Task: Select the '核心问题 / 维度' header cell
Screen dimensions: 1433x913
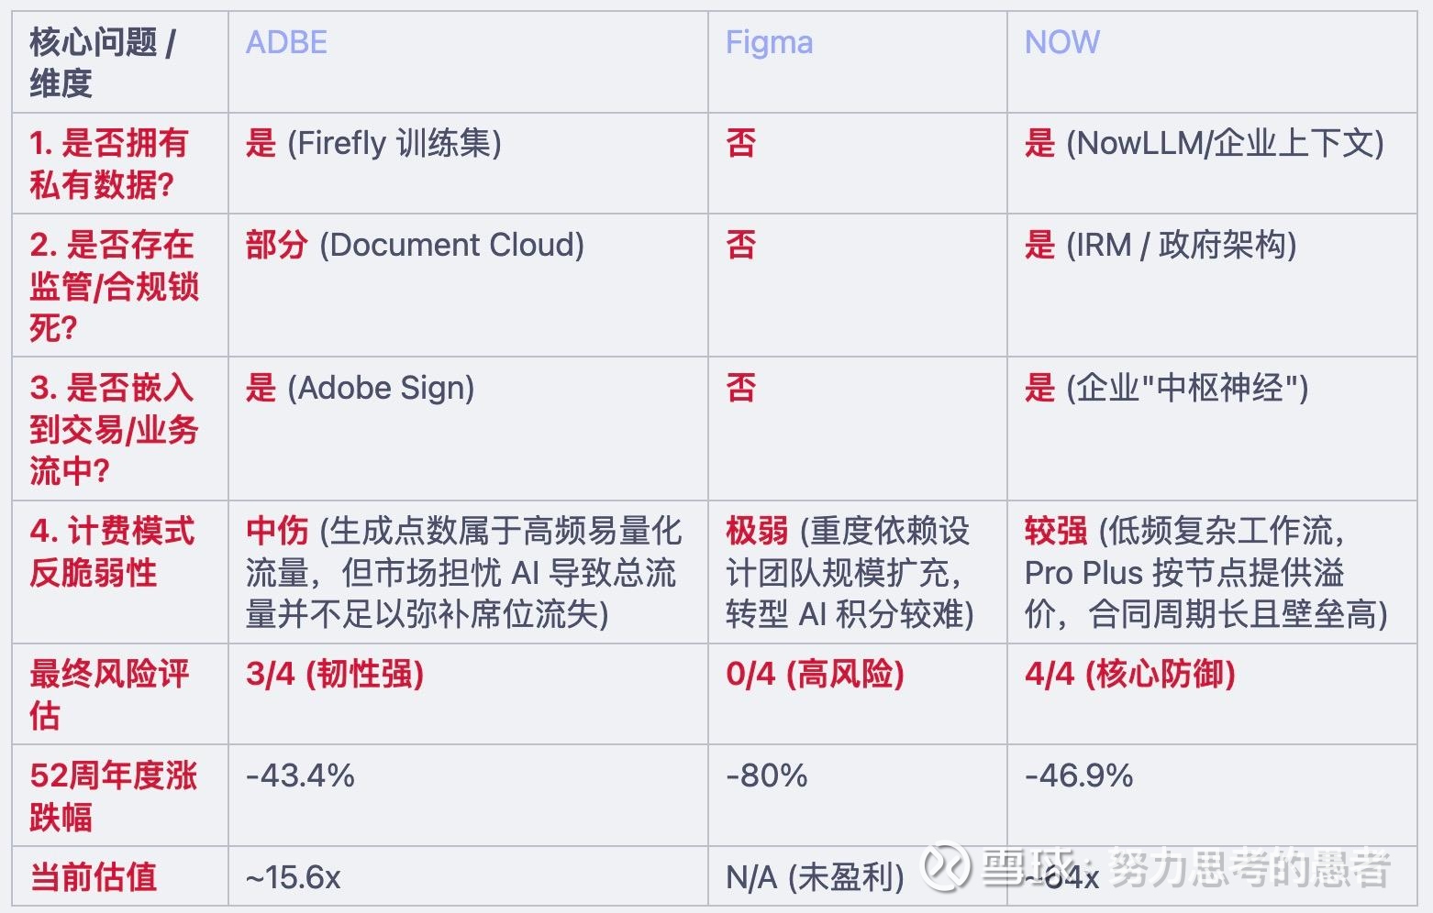Action: 103,62
